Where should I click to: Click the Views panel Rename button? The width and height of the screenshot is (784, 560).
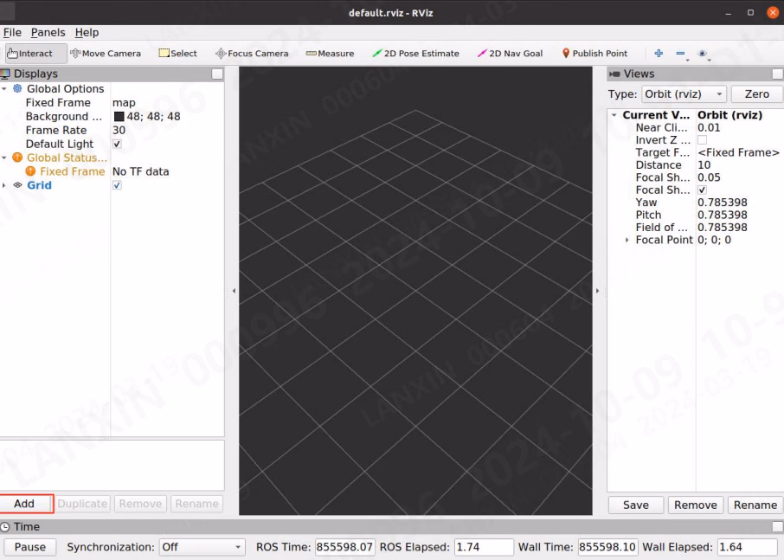point(755,505)
